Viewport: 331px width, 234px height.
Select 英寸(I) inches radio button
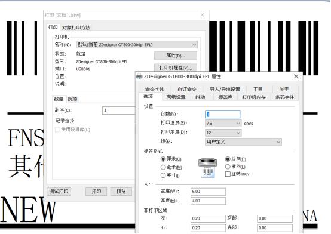click(163, 176)
